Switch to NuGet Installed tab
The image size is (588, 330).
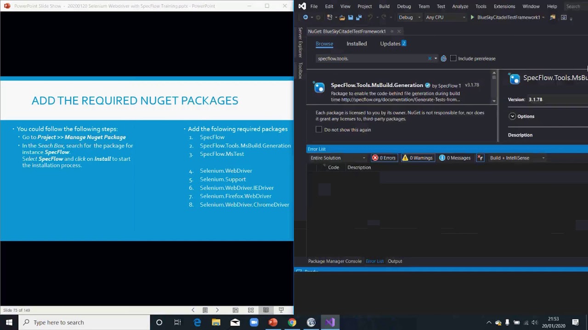pos(356,44)
